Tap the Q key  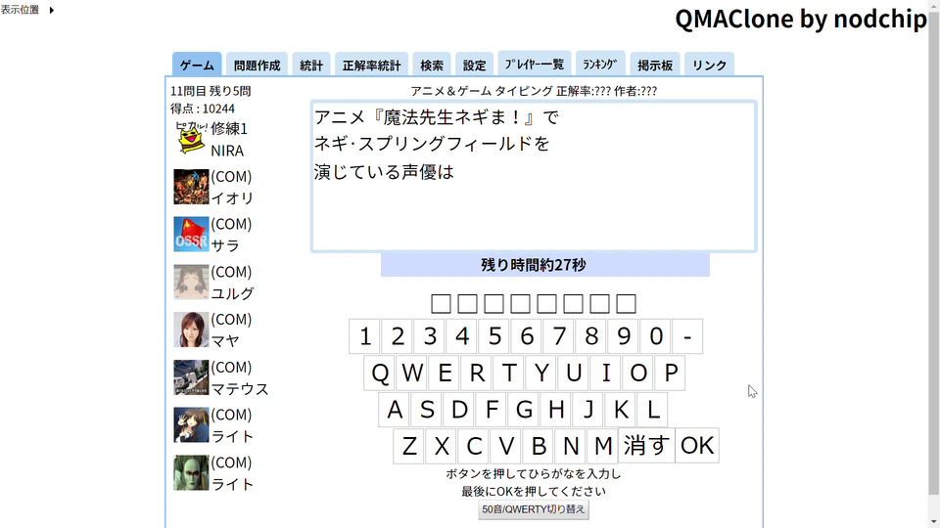point(380,373)
